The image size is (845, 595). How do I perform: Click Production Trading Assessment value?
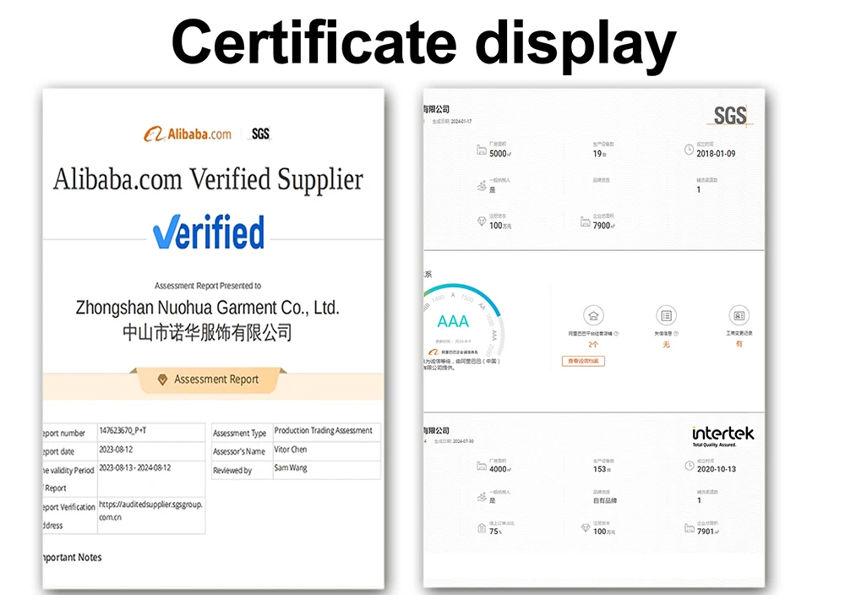click(x=324, y=431)
